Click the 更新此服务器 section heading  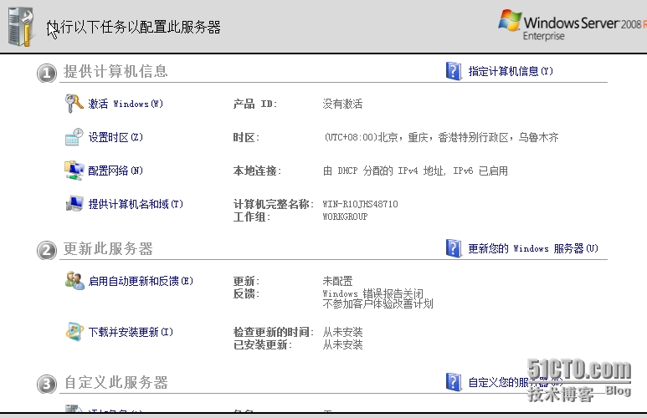[x=108, y=248]
